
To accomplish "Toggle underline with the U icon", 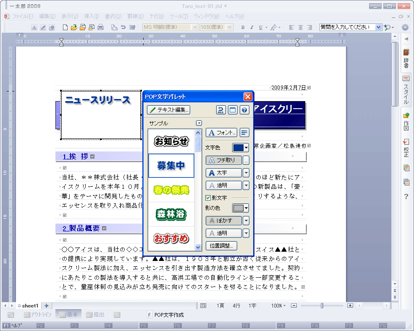I will (261, 27).
